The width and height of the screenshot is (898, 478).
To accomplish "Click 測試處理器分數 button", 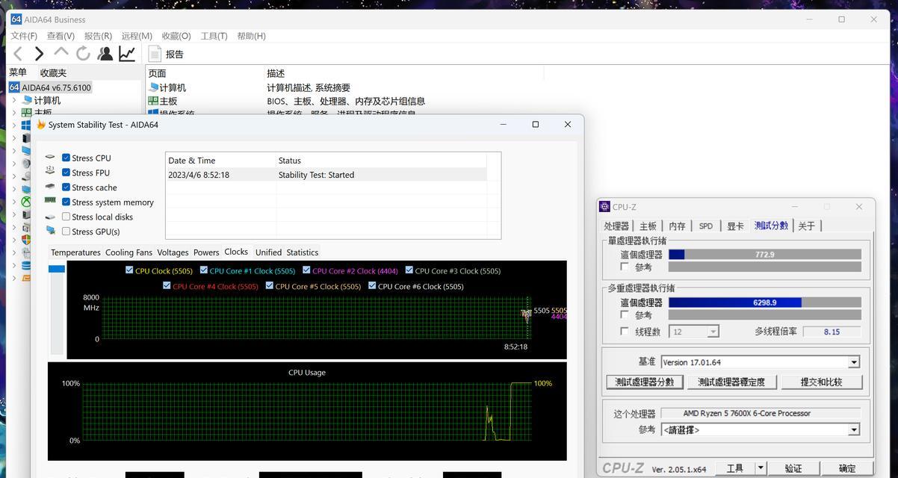I will [644, 382].
